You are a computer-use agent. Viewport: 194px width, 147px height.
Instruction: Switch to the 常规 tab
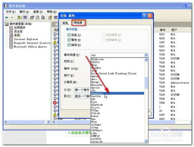point(65,23)
